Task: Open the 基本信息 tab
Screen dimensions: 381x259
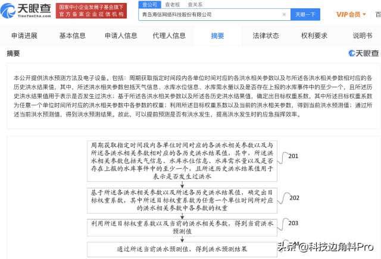Action: point(73,36)
